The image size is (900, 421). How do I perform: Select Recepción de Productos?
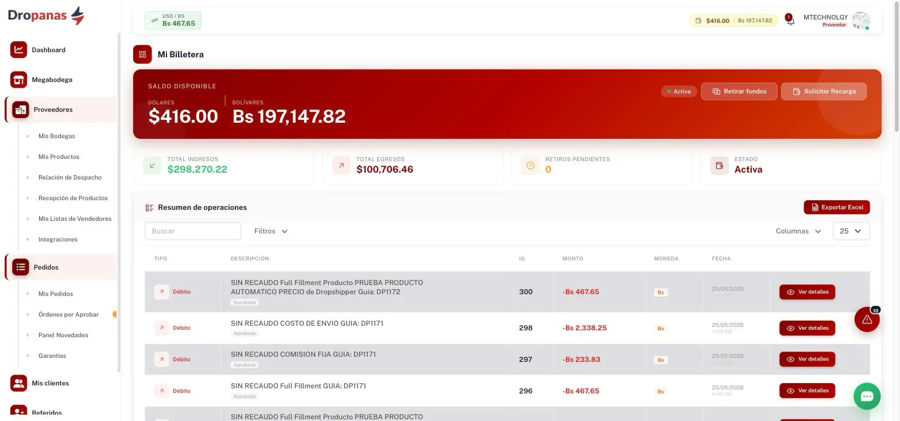pos(73,198)
